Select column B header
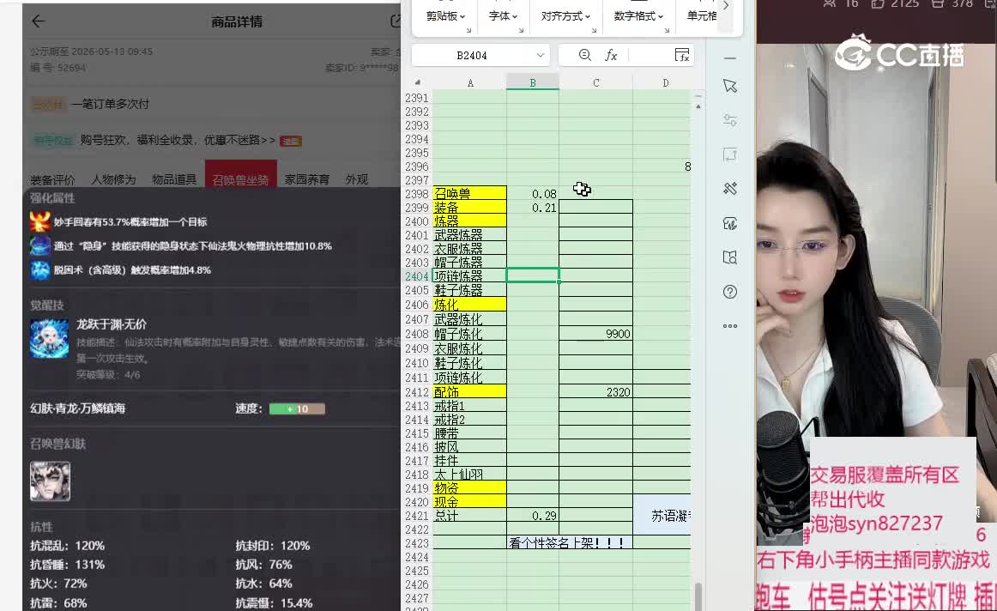Screen dimensions: 997x611 [x=533, y=82]
